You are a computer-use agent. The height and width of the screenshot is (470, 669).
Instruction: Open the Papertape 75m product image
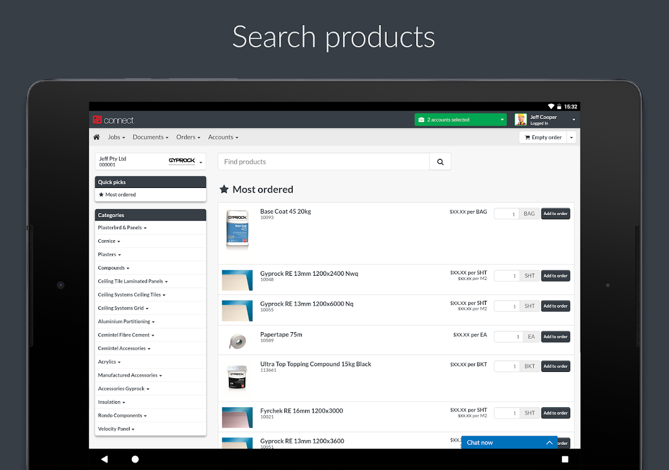[x=237, y=342]
